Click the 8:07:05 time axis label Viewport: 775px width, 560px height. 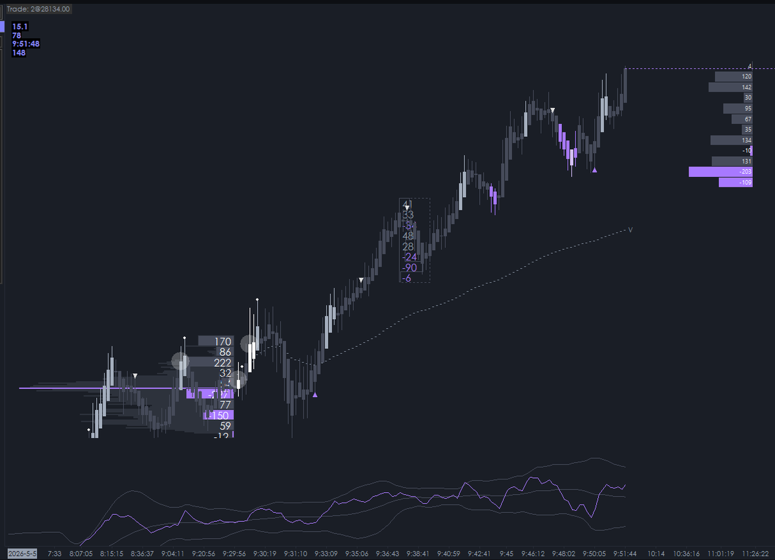coord(81,554)
